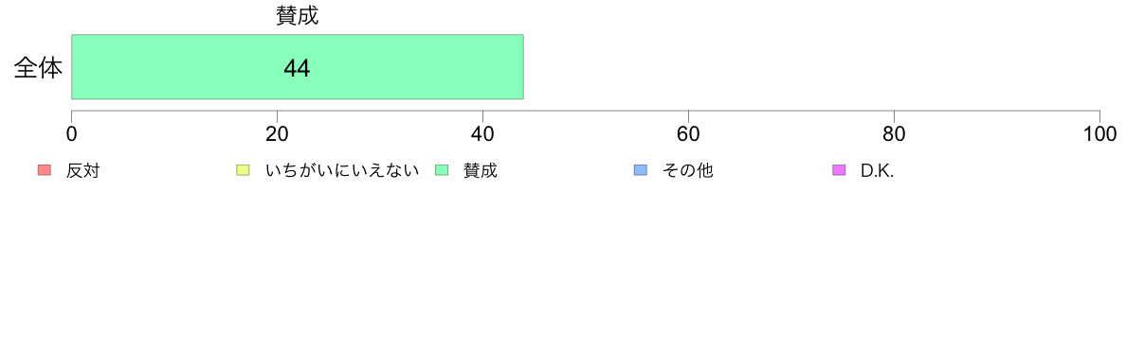This screenshot has width=1126, height=348.
Task: Click the 賛成 heading above the bar
Action: pos(298,16)
